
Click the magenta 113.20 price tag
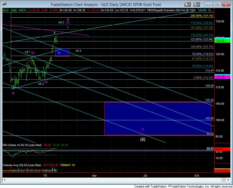click(x=222, y=77)
